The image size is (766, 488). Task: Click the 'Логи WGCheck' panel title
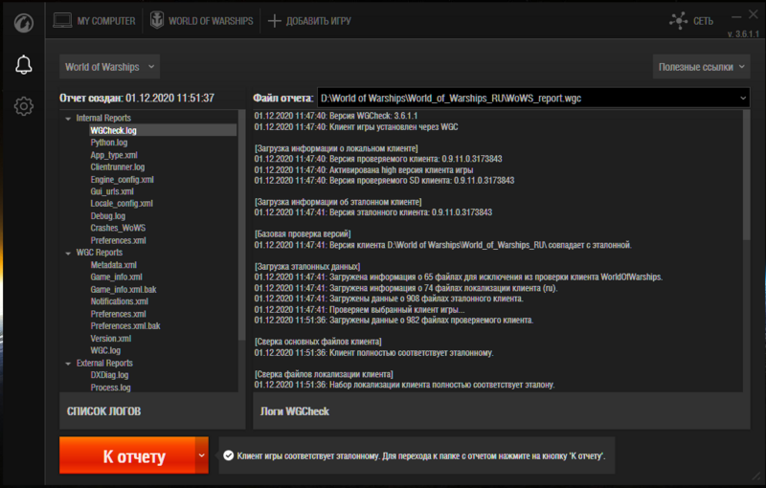tap(295, 411)
